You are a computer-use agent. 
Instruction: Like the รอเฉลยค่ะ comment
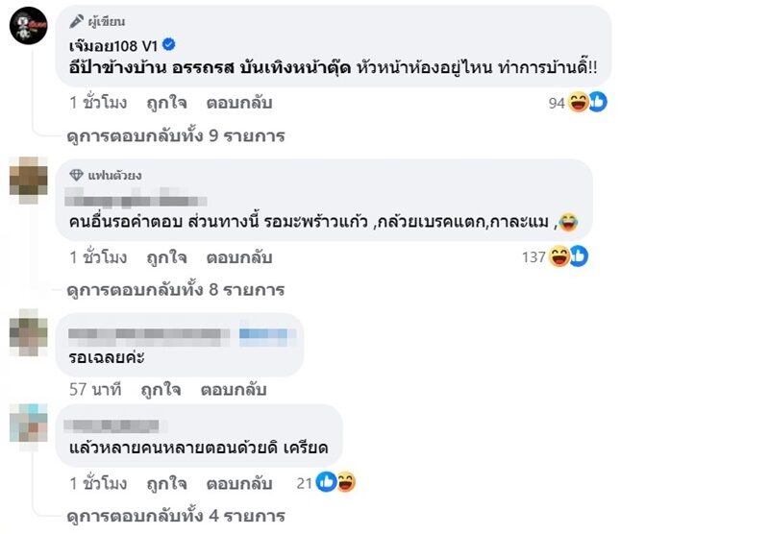162,390
